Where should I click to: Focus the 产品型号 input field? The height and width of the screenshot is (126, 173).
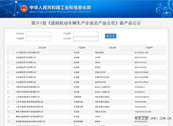pyautogui.click(x=86, y=34)
